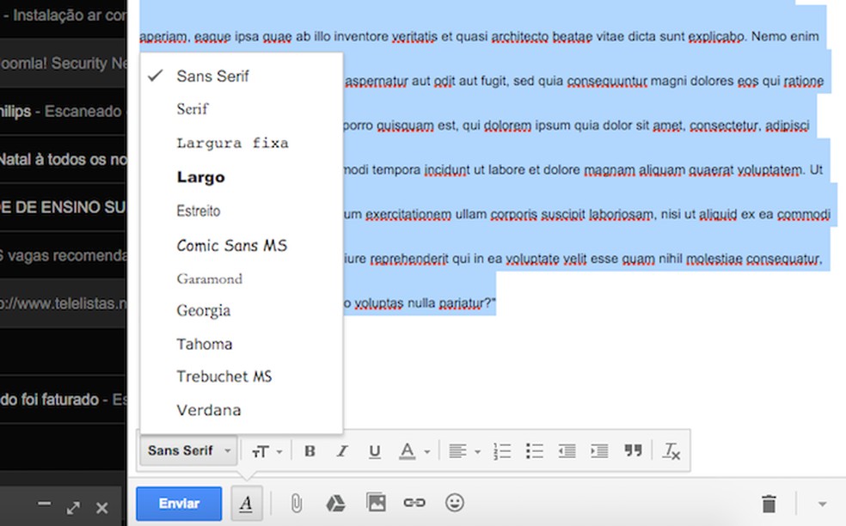Toggle underline formatting
This screenshot has height=526, width=846.
[x=375, y=450]
